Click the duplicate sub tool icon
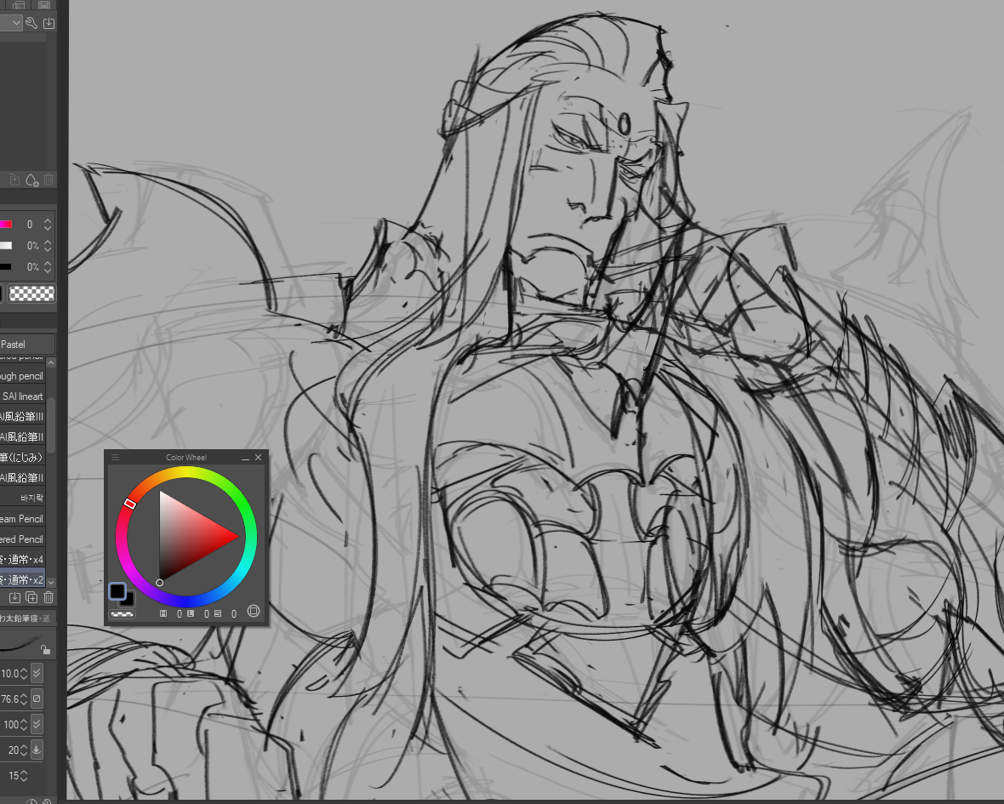 pyautogui.click(x=31, y=597)
